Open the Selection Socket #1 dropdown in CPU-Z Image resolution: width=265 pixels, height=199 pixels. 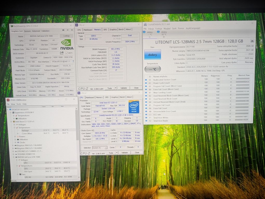(x=100, y=148)
